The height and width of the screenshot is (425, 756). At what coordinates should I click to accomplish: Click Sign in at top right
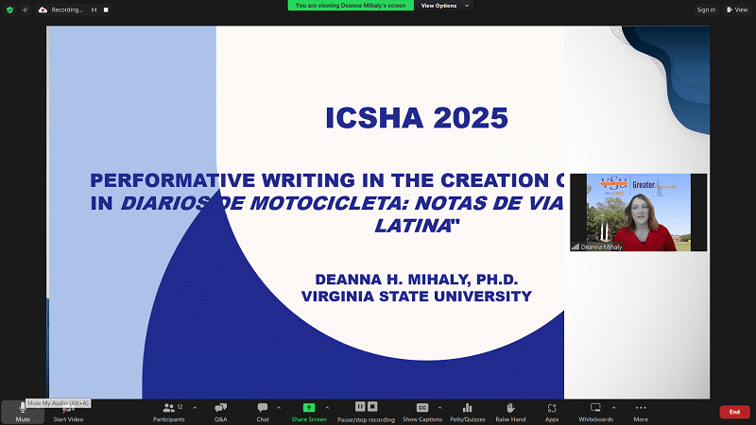pyautogui.click(x=705, y=9)
